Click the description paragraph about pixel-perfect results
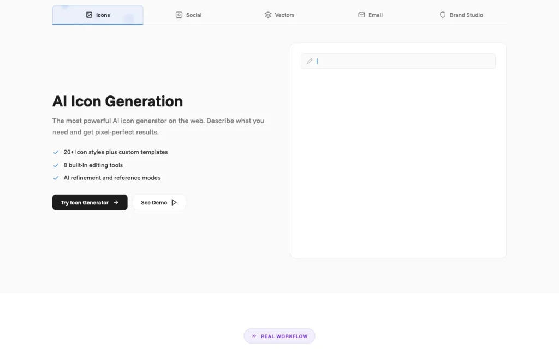 click(158, 127)
